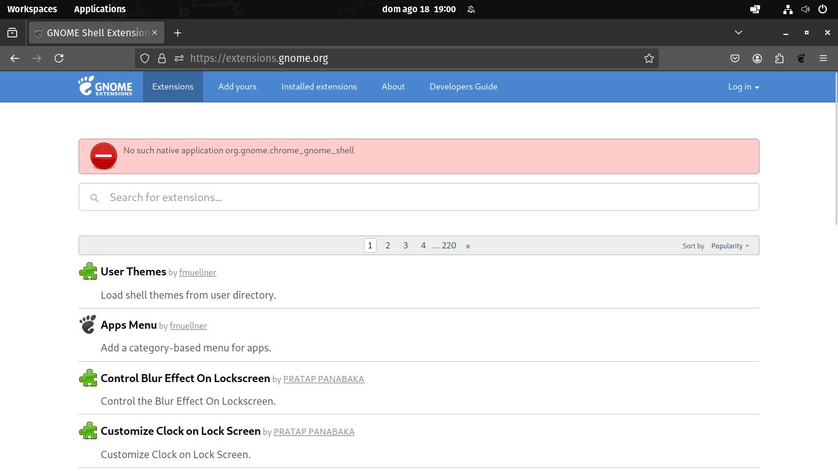Expand the list all tabs chevron
This screenshot has width=838, height=471.
[x=739, y=33]
